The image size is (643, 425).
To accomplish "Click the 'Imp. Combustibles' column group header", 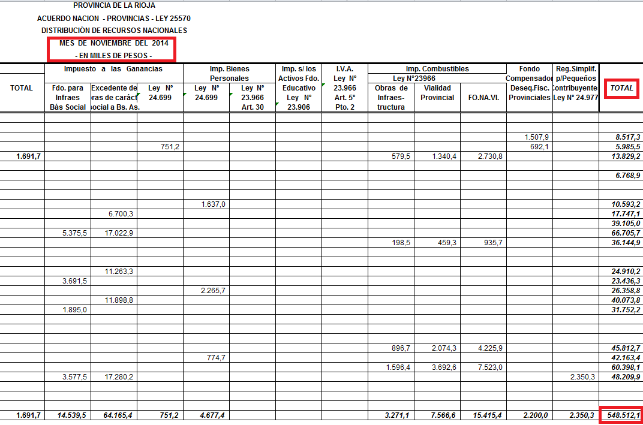I will point(437,69).
